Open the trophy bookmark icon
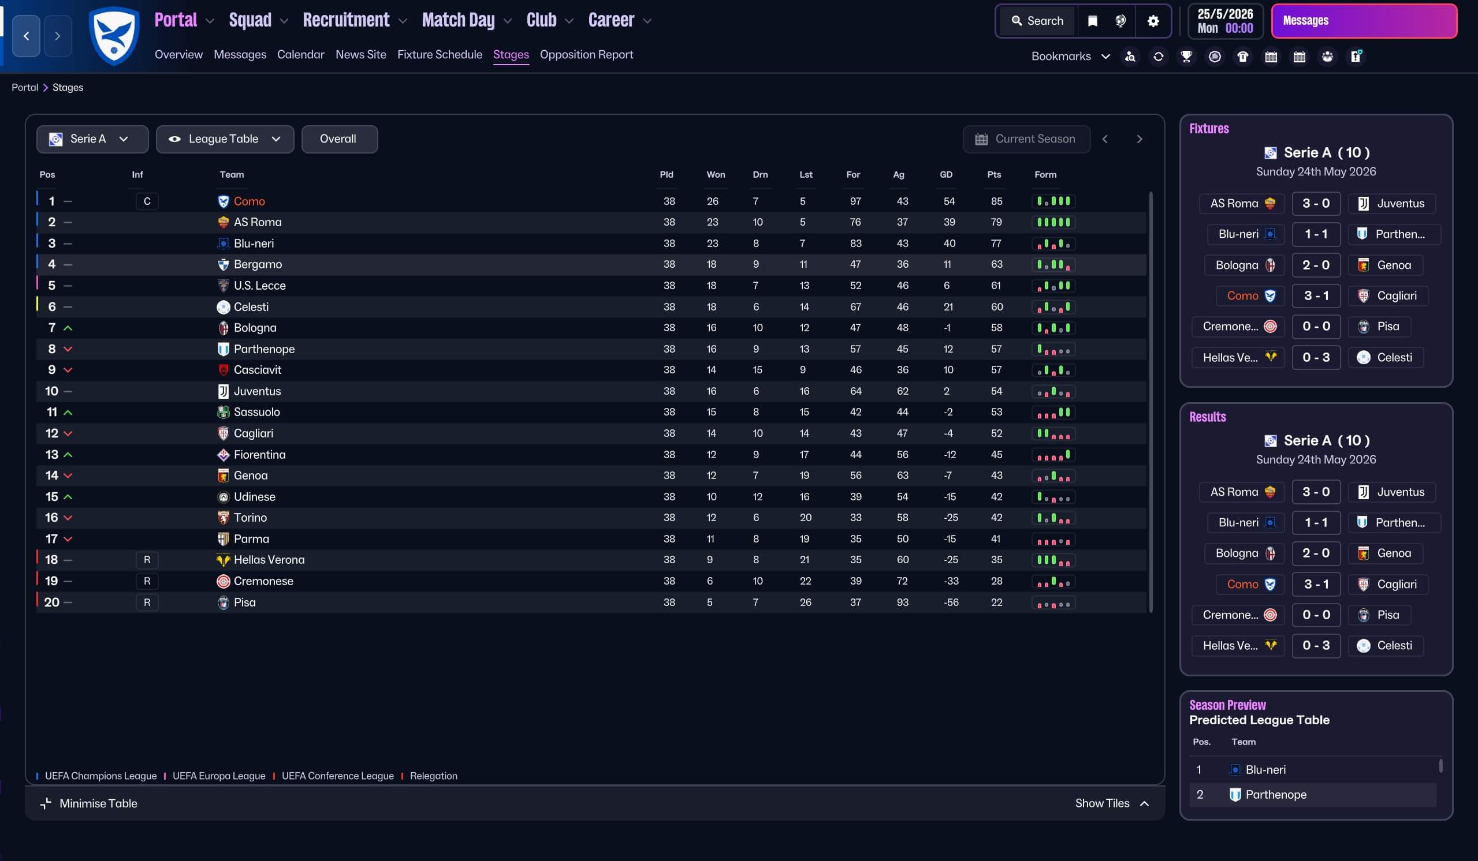Screen dimensions: 1478x861 [x=1186, y=57]
